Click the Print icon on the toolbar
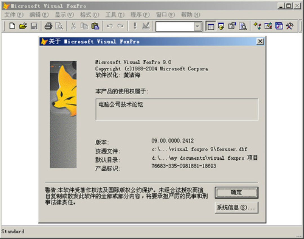 (x=49, y=26)
